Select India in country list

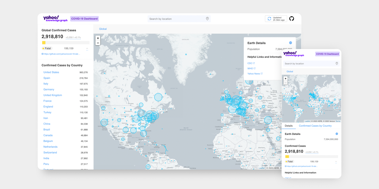point(46,158)
